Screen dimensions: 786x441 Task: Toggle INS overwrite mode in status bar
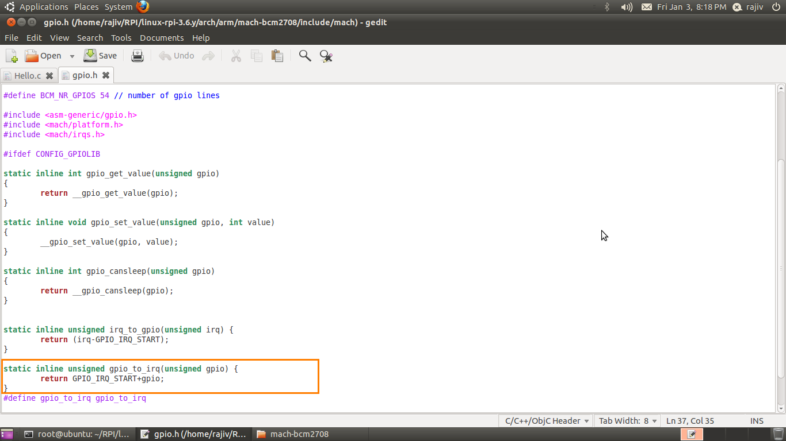point(757,420)
